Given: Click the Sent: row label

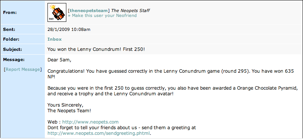Looking at the screenshot, I should [x=9, y=29].
